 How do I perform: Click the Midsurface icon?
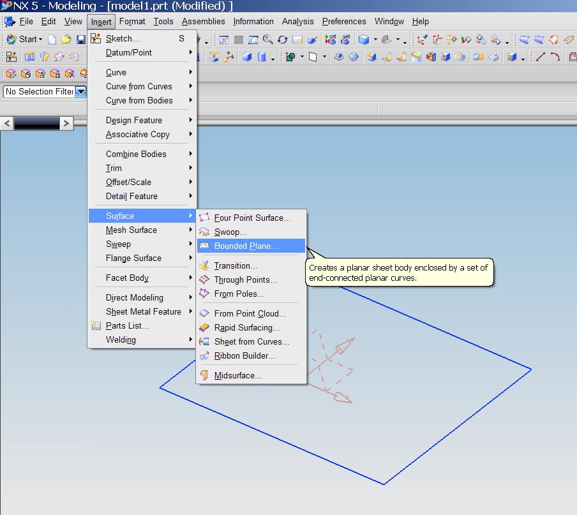[204, 375]
